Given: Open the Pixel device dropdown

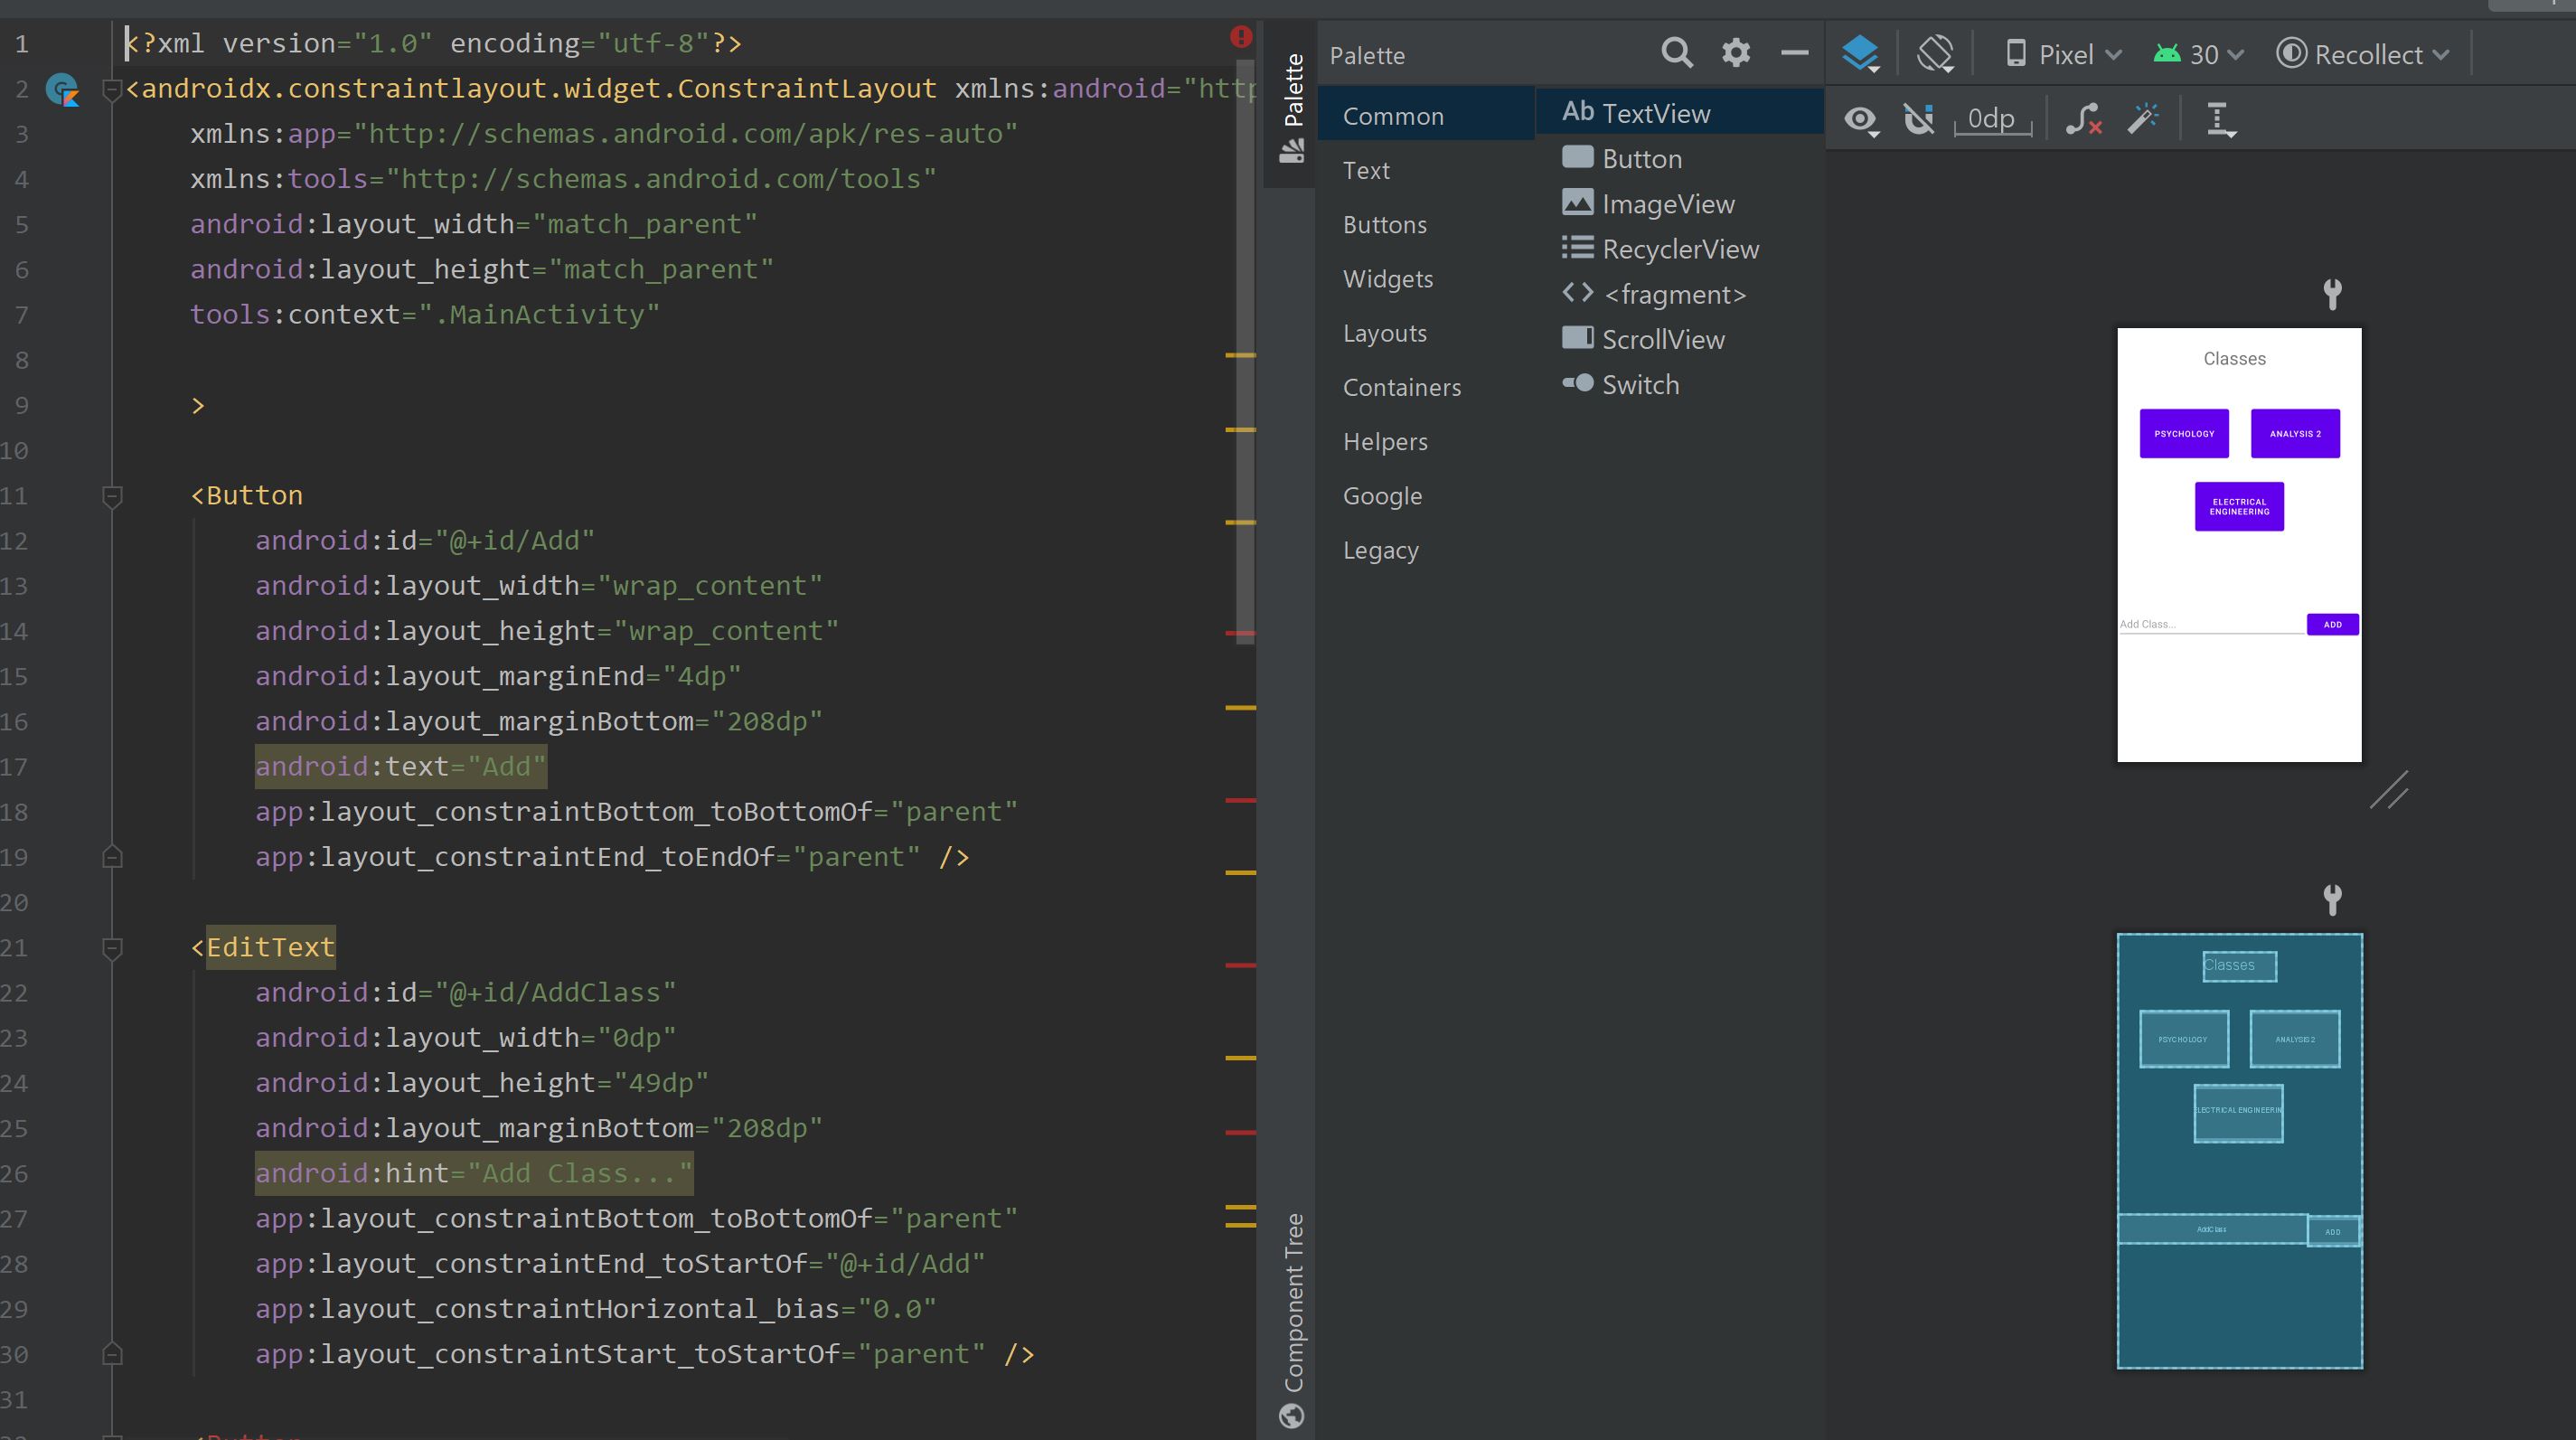Looking at the screenshot, I should click(x=2064, y=54).
